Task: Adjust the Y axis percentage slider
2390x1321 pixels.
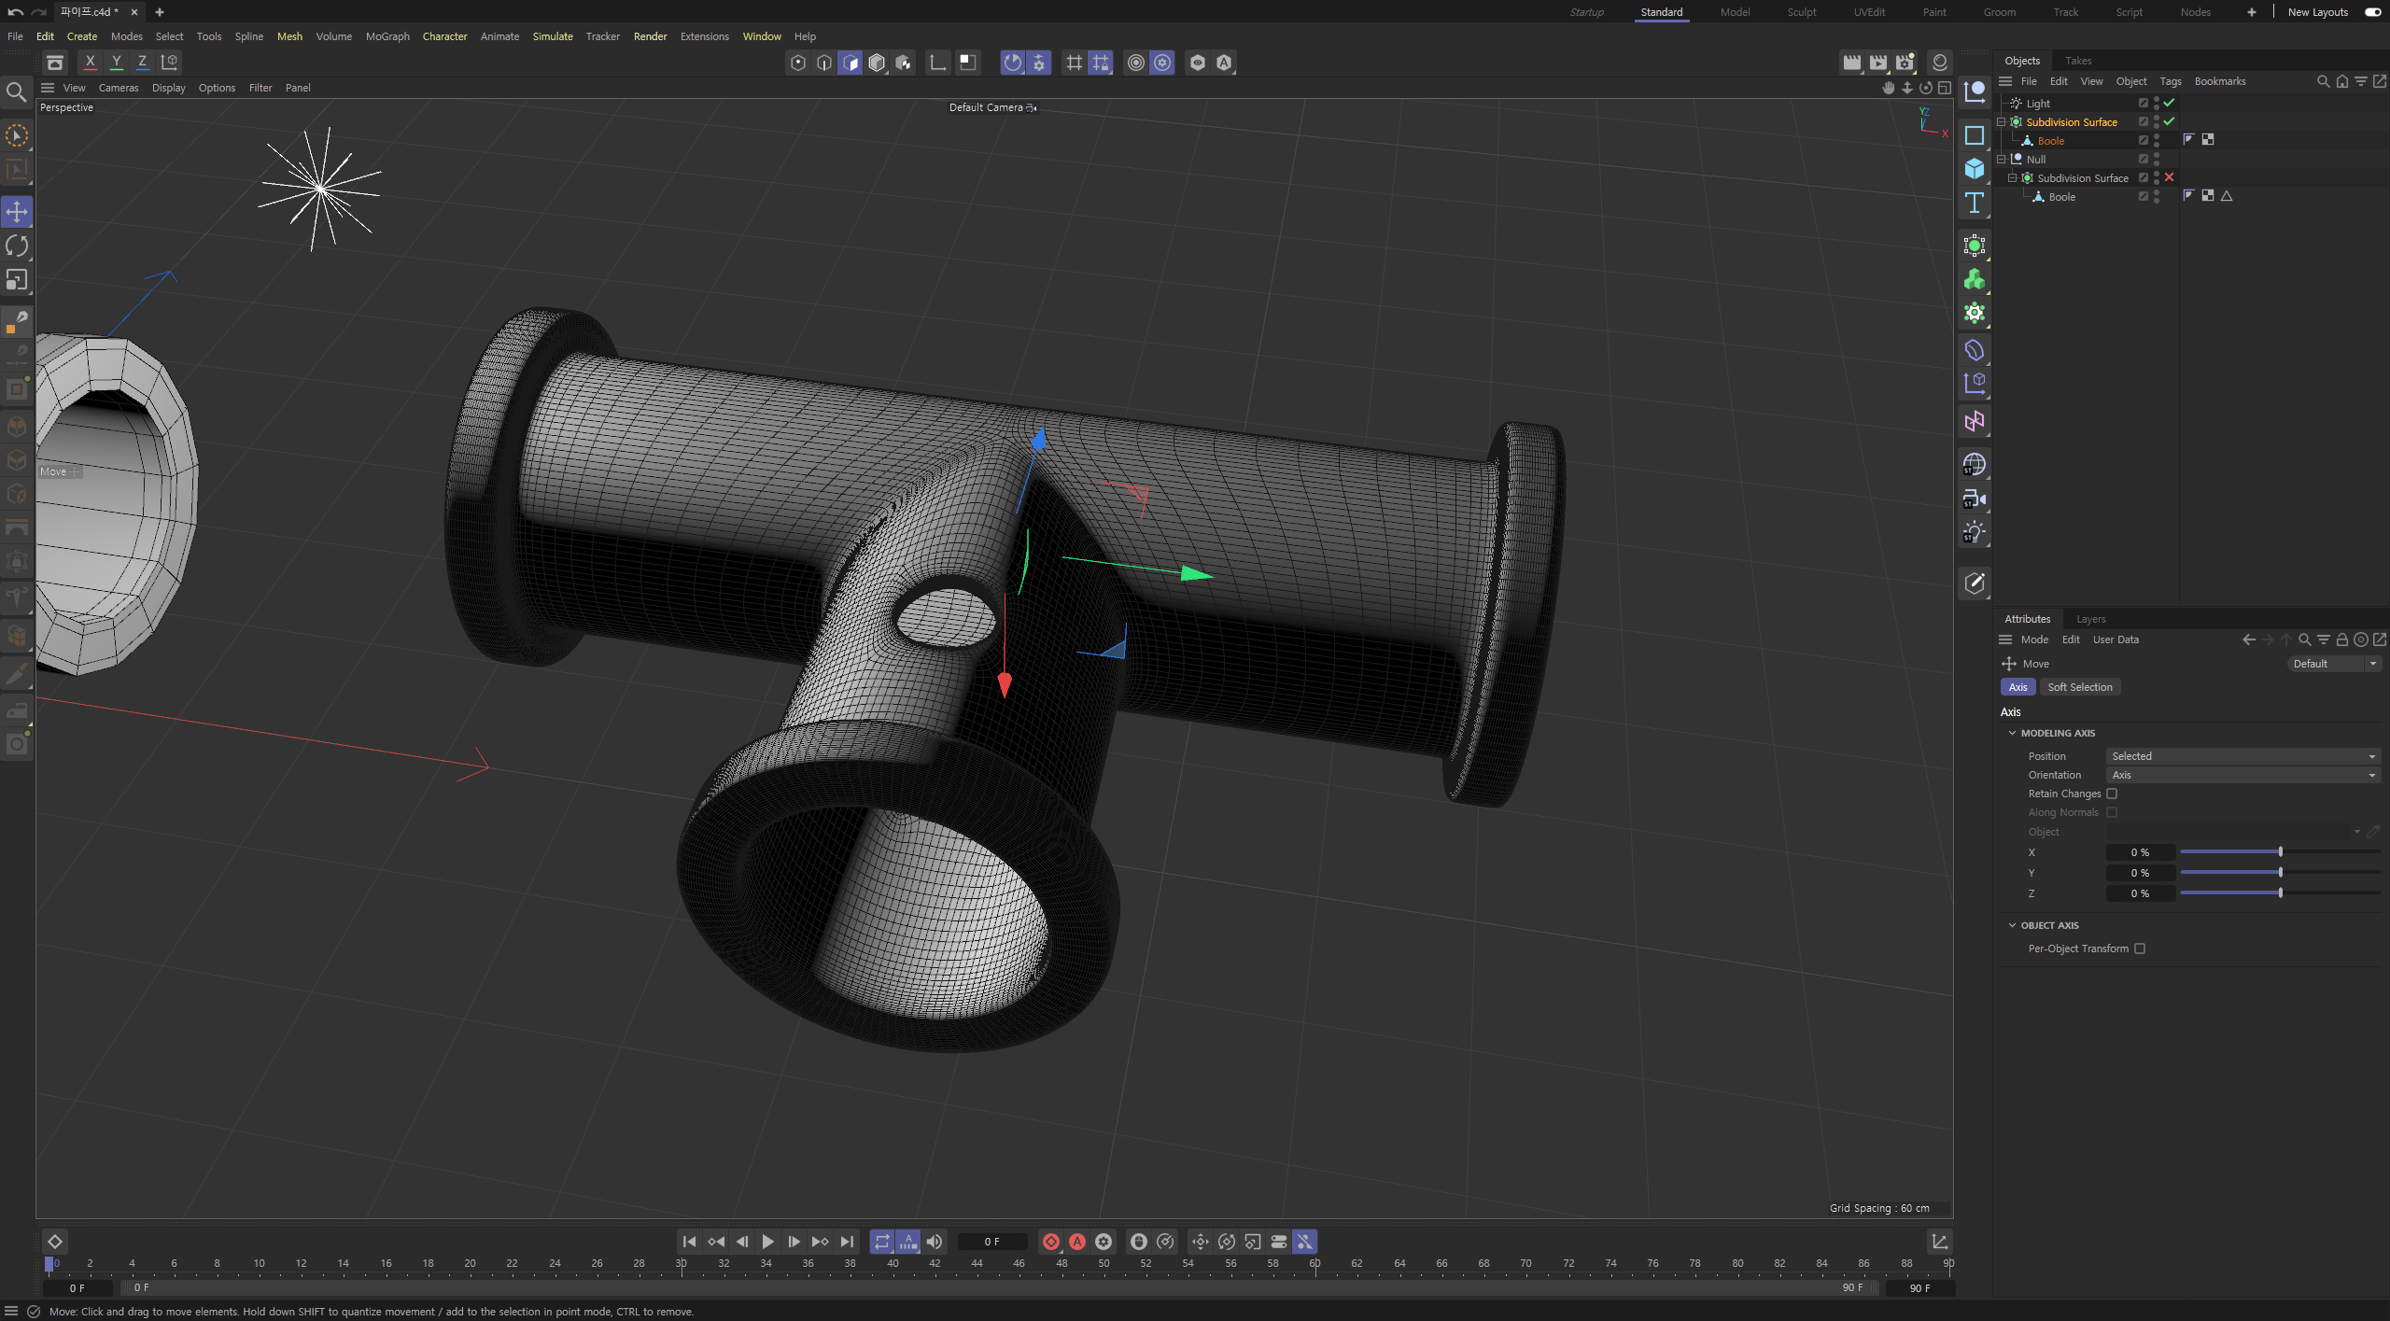Action: 2280,873
